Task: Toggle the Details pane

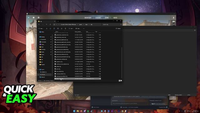Action: (118, 29)
